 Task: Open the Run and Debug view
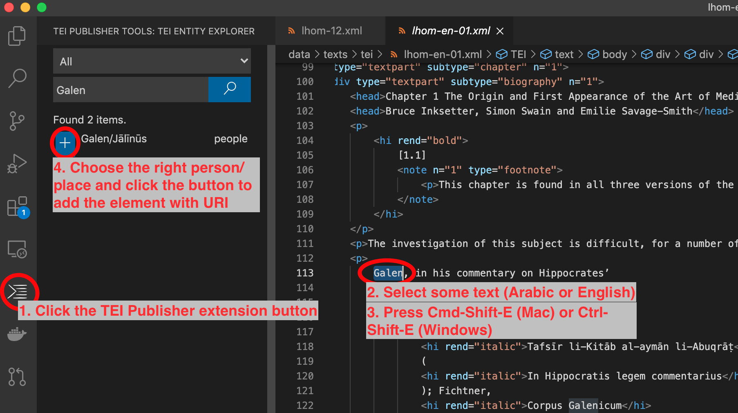(x=17, y=164)
